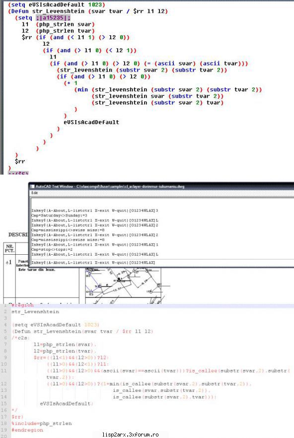This screenshot has width=294, height=438.
Task: Click the eVSIsAcadDefault symbol inside nested if
Action: pos(91,122)
